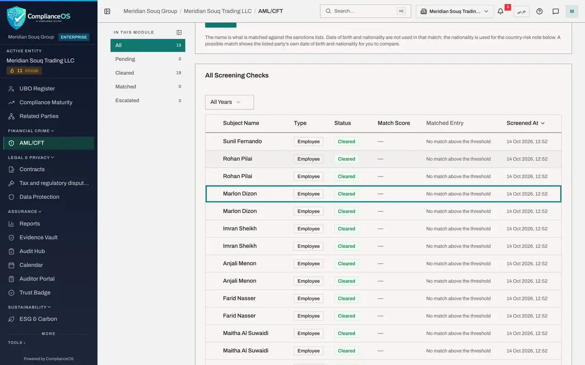Open the Meridian Souq Group breadcrumb link

pos(150,11)
